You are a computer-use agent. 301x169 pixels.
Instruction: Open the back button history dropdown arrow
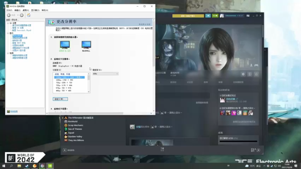18,15
